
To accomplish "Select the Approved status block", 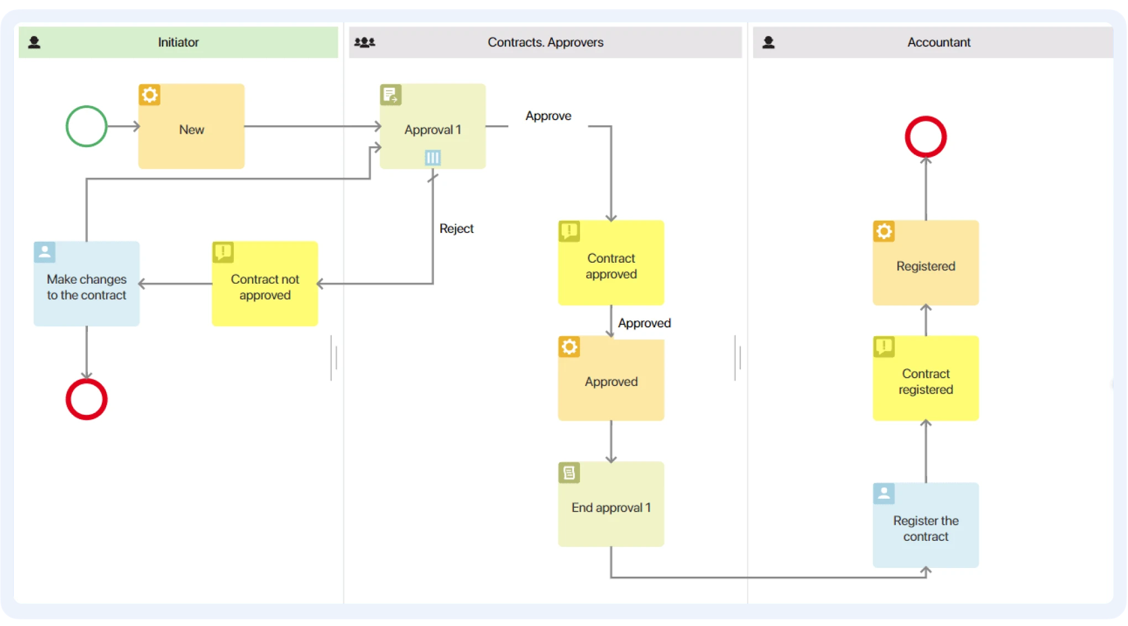I will 611,382.
